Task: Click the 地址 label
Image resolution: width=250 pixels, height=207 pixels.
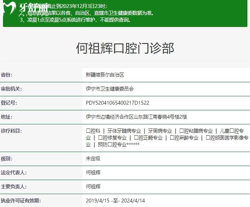Action: pyautogui.click(x=6, y=117)
